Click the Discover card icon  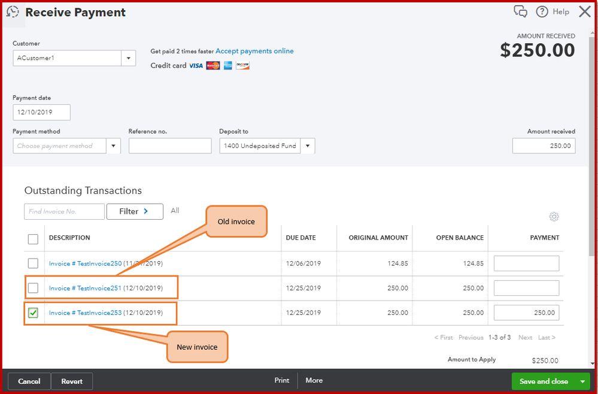pyautogui.click(x=242, y=66)
